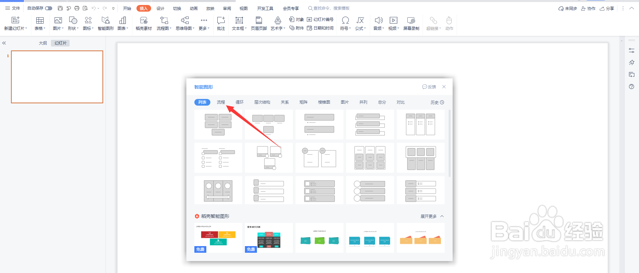Toggle the 自动保存 switch
The height and width of the screenshot is (273, 639).
pos(49,8)
